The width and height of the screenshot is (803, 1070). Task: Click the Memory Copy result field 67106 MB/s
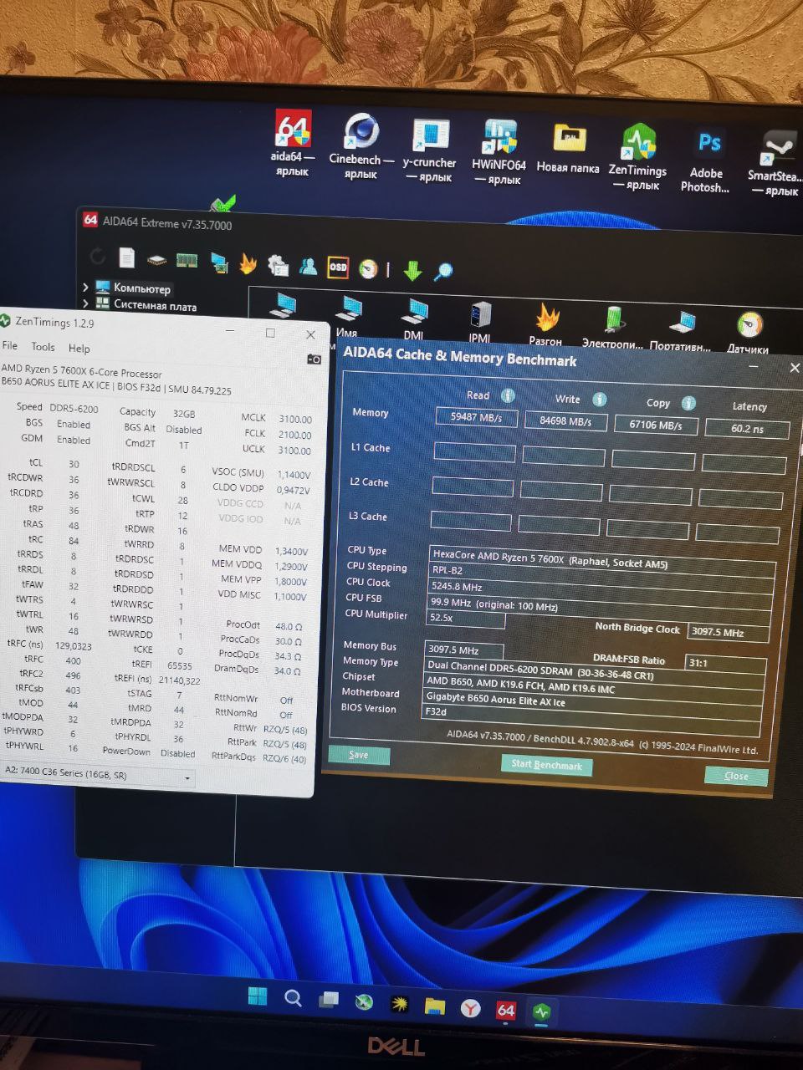pyautogui.click(x=655, y=425)
